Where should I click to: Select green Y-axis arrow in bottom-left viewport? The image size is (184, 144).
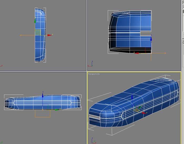coord(57,110)
